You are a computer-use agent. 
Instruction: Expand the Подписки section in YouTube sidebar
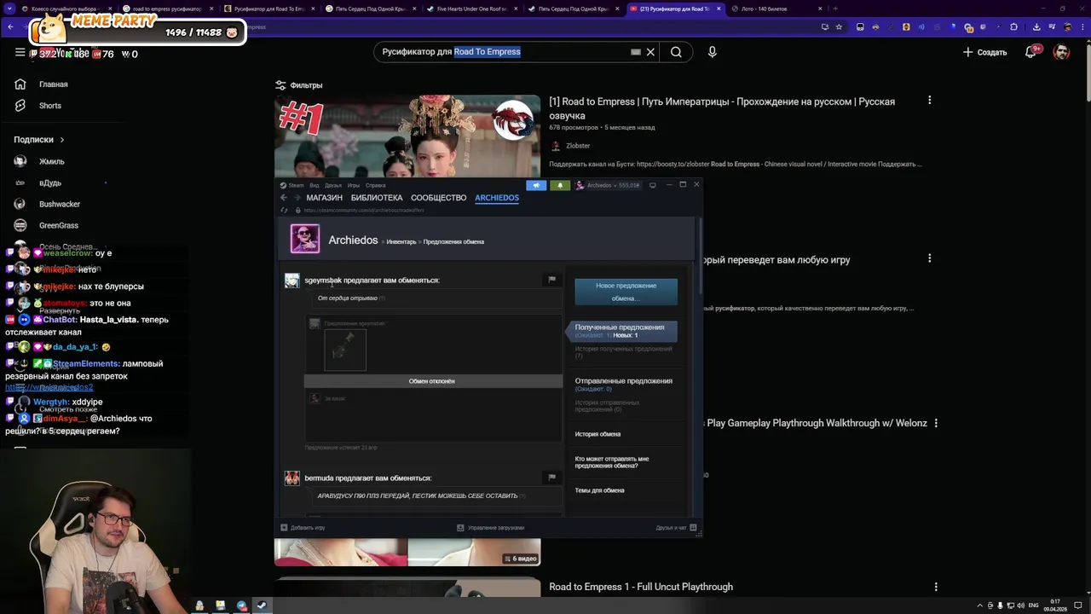pyautogui.click(x=39, y=139)
